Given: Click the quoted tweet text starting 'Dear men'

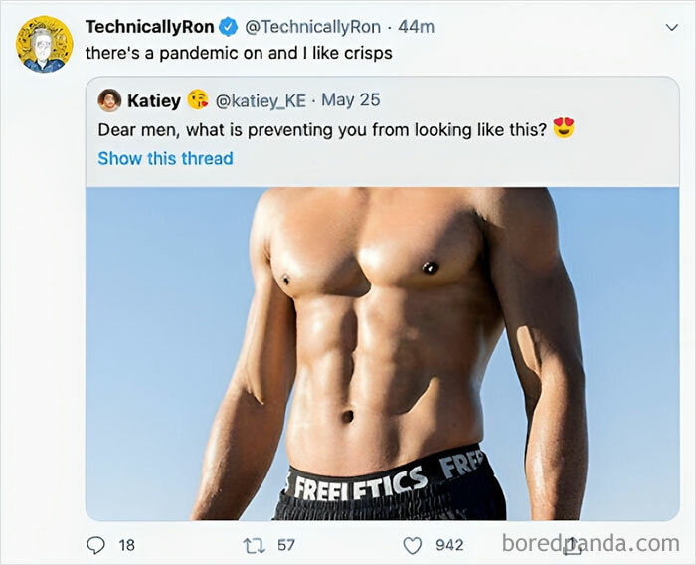Looking at the screenshot, I should pos(322,129).
